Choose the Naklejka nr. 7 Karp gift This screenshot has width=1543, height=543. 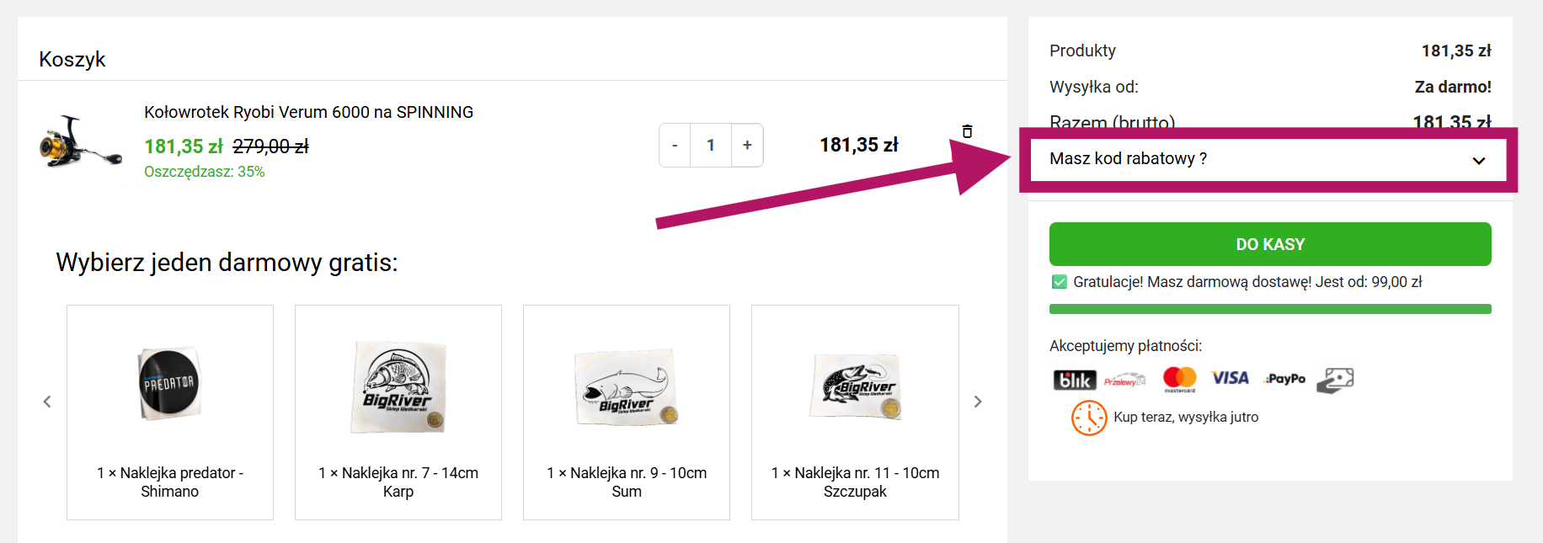[398, 413]
